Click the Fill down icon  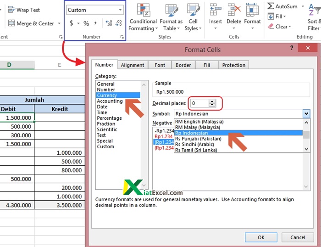(x=271, y=16)
